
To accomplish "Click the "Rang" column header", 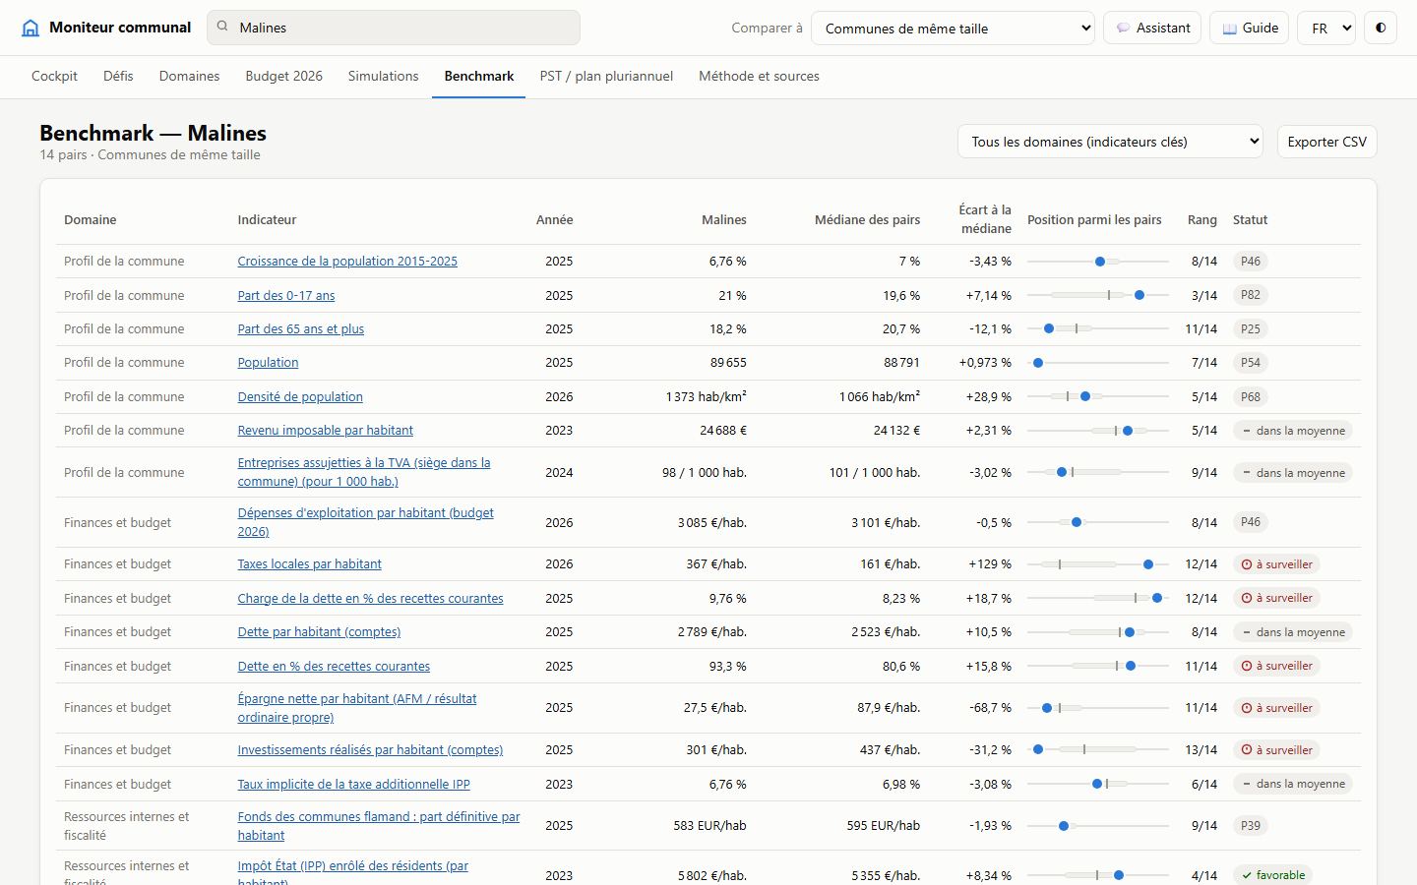I will click(x=1202, y=220).
